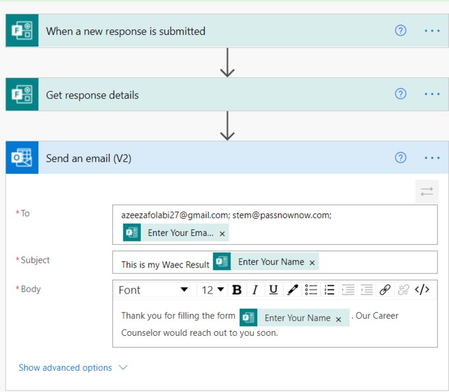Remove 'Enter Your Ema...' token from To field
The image size is (449, 392).
(222, 234)
